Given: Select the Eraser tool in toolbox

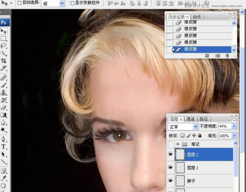Looking at the screenshot, I should pyautogui.click(x=4, y=107).
